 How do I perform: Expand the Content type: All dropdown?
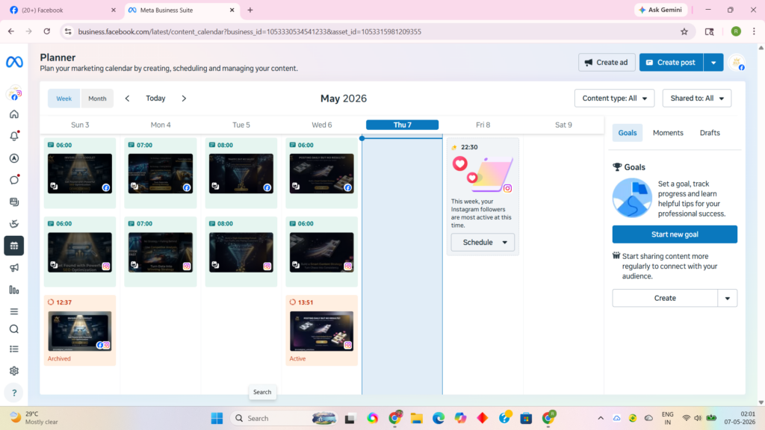(x=614, y=99)
